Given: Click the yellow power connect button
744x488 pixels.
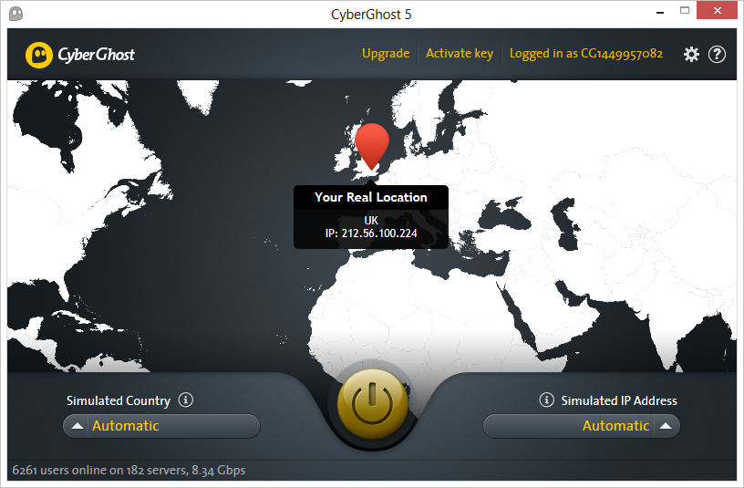Looking at the screenshot, I should [x=373, y=404].
